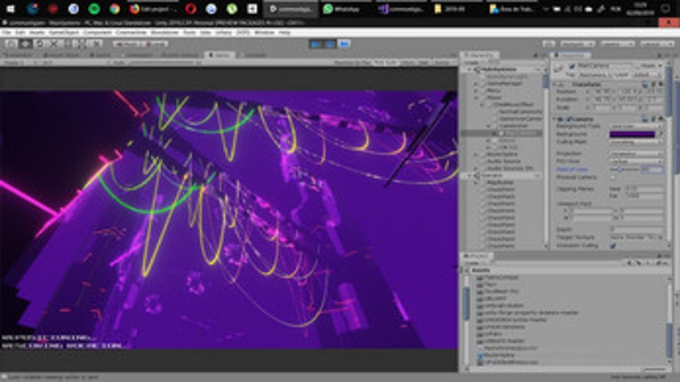
Task: Open the Culling Mask dropdown
Action: point(636,142)
